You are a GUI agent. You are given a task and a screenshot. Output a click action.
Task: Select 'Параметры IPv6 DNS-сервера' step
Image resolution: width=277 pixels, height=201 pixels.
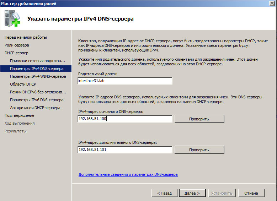37,100
